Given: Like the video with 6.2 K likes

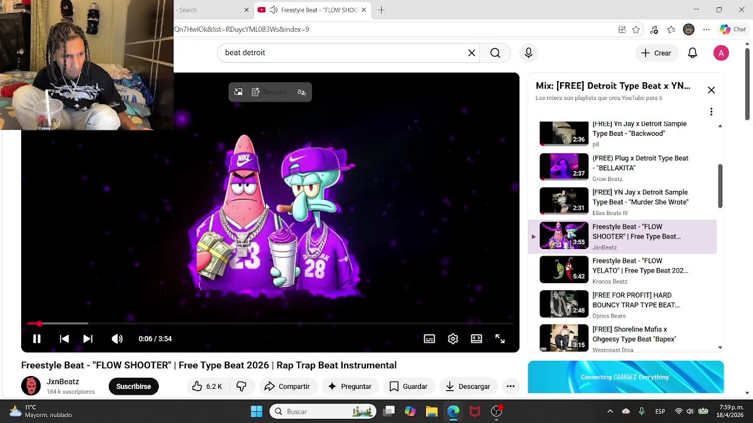Looking at the screenshot, I should 207,387.
